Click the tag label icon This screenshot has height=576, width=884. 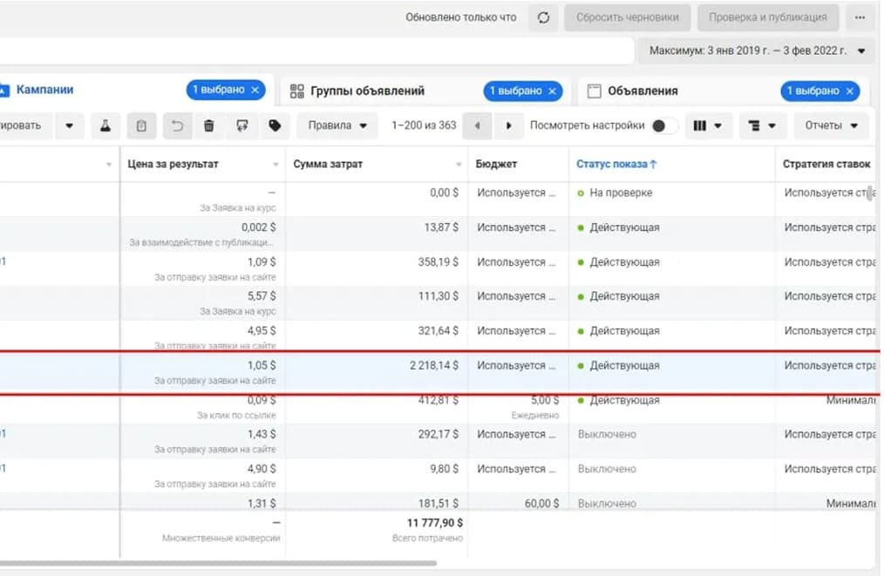pyautogui.click(x=275, y=125)
